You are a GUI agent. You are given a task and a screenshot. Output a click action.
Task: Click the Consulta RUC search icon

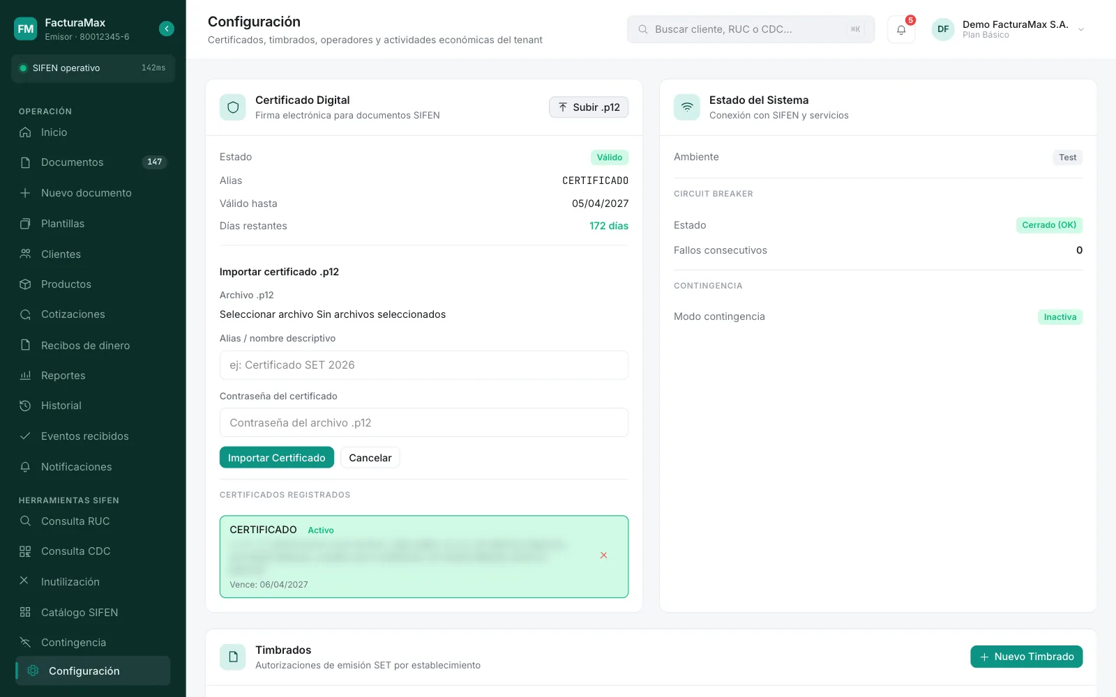[x=25, y=521]
